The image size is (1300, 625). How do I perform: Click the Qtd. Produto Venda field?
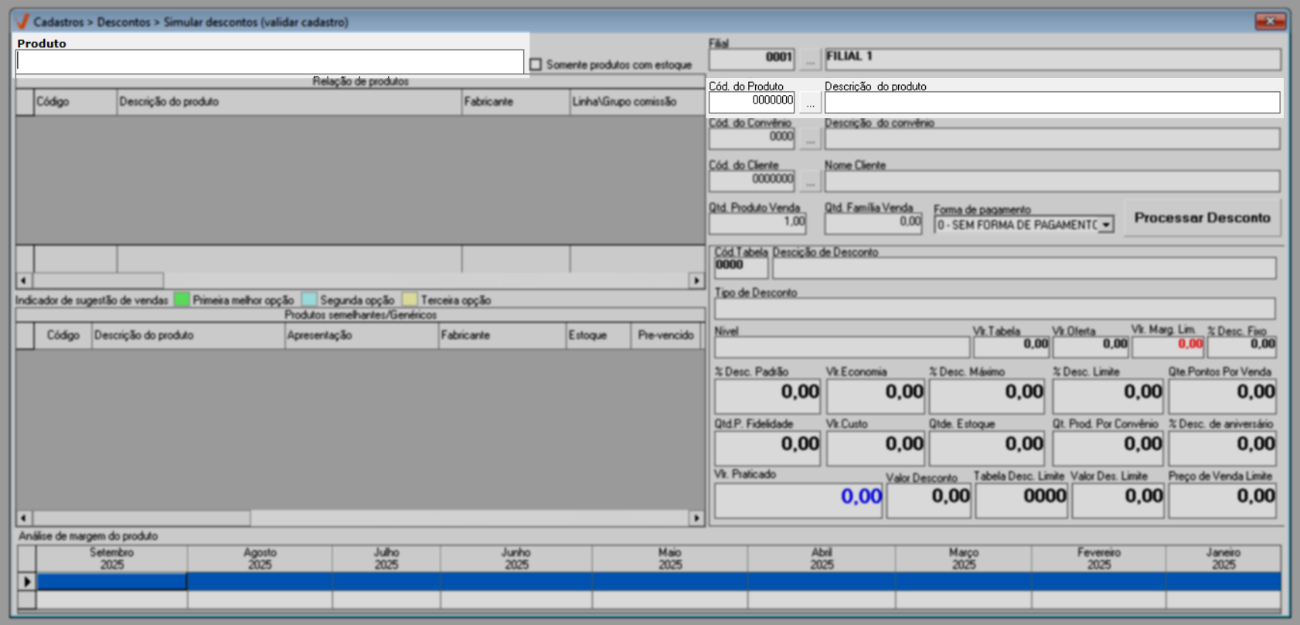[757, 223]
